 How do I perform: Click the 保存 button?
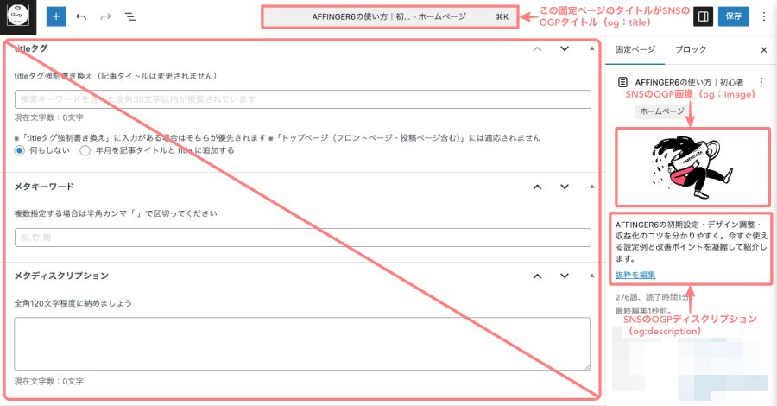point(733,16)
